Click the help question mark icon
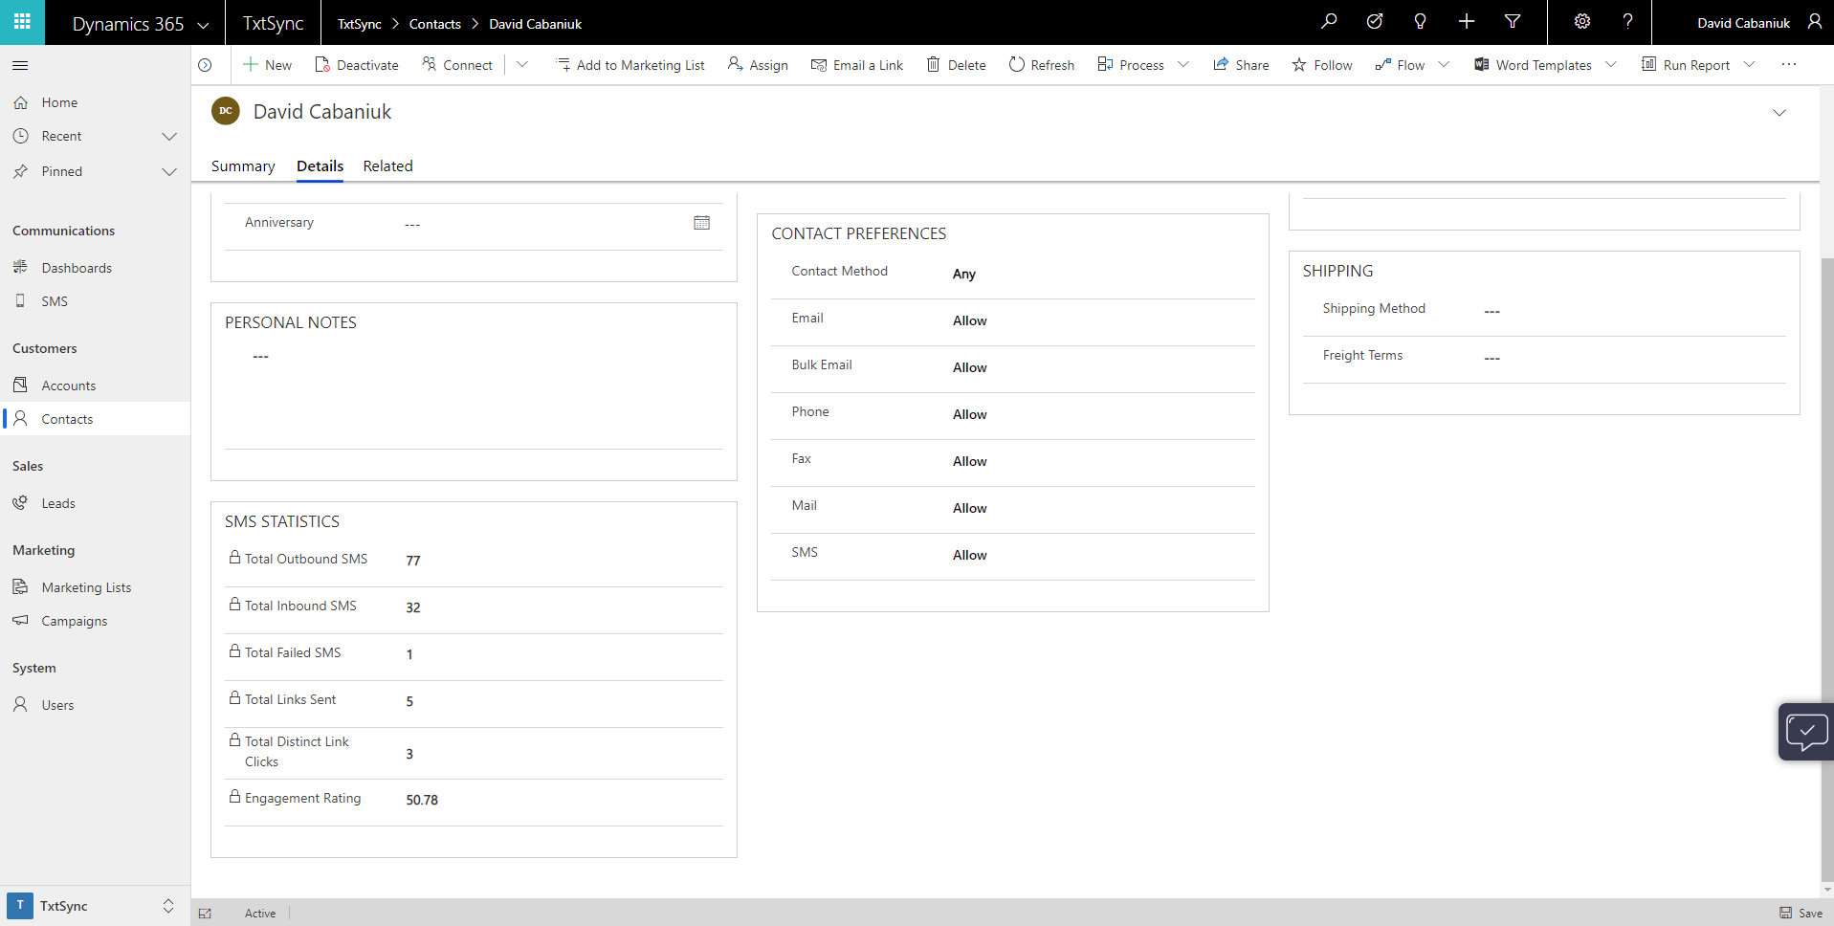 [x=1627, y=22]
